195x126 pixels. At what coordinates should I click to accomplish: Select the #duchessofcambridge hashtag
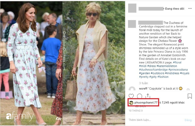click(x=153, y=69)
